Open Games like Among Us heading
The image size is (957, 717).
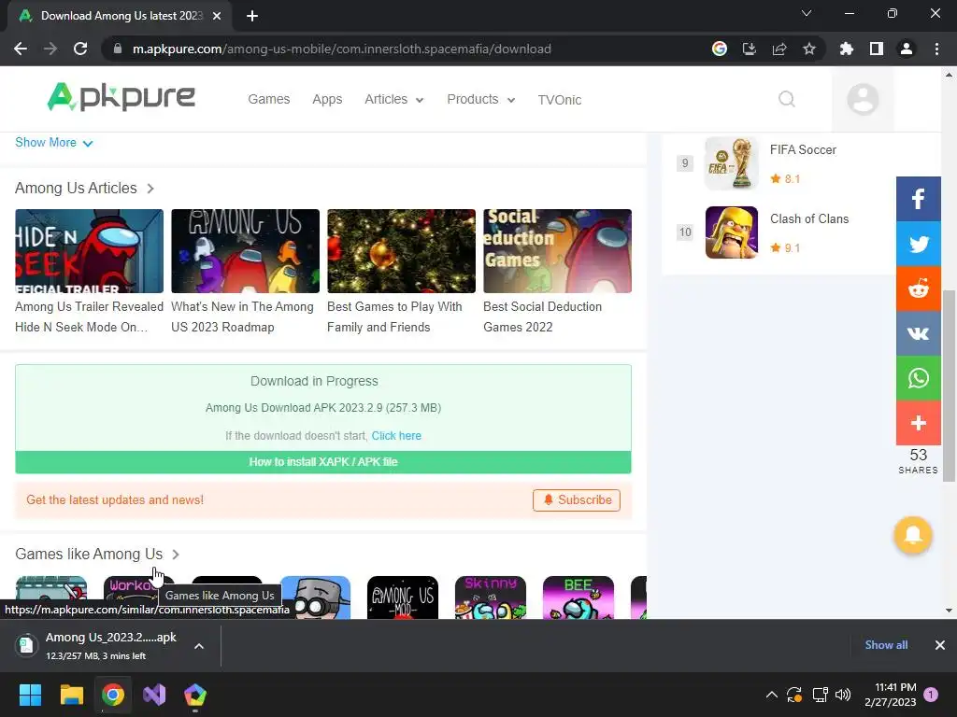pyautogui.click(x=89, y=554)
